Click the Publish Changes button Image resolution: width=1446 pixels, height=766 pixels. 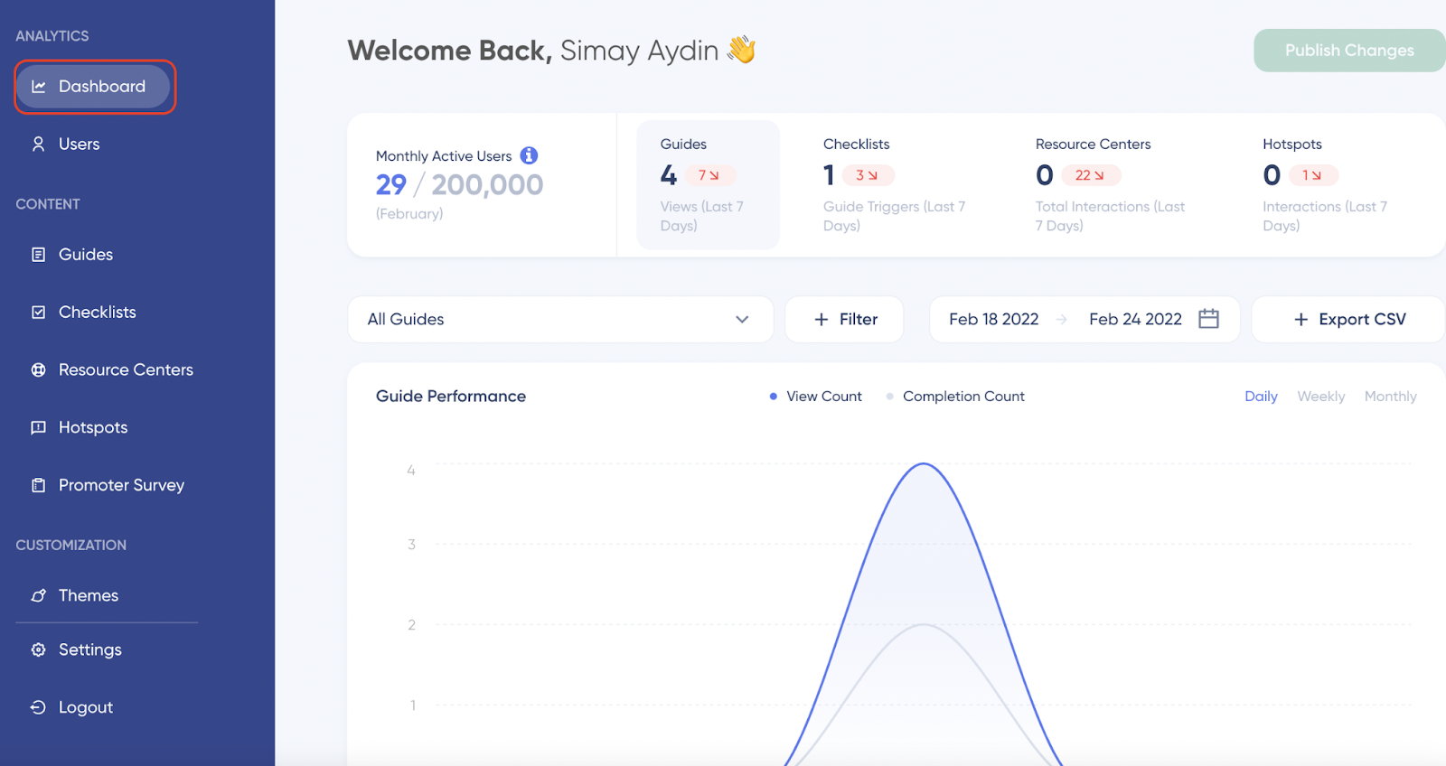(x=1349, y=51)
